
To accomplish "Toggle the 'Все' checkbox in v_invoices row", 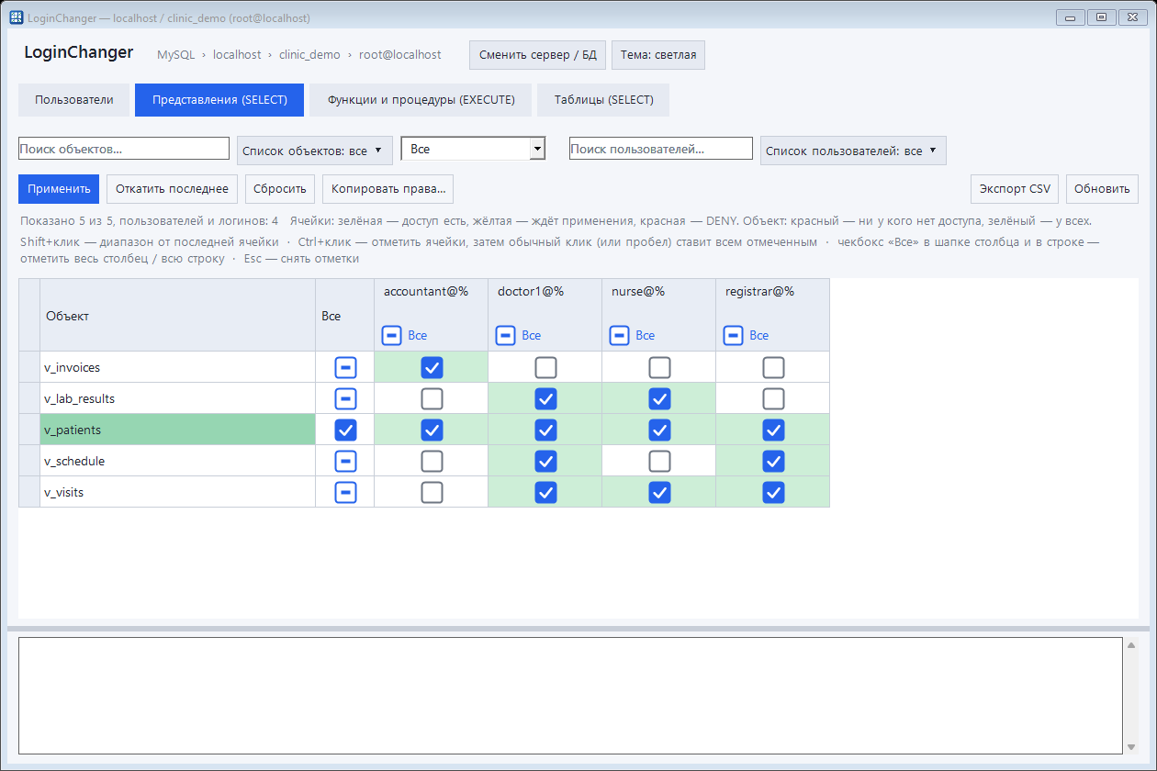I will point(345,368).
